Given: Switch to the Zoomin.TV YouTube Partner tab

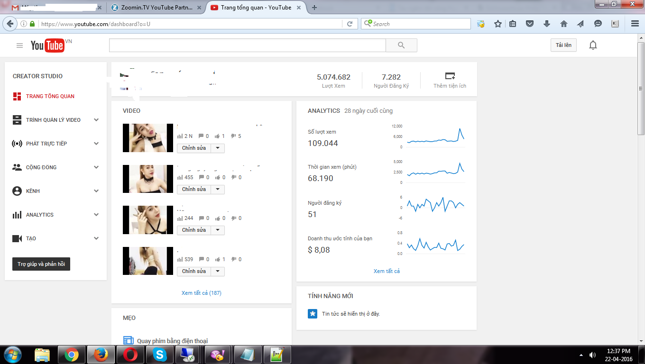Looking at the screenshot, I should point(156,8).
